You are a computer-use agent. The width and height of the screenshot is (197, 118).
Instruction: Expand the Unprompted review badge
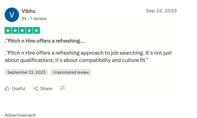71,72
